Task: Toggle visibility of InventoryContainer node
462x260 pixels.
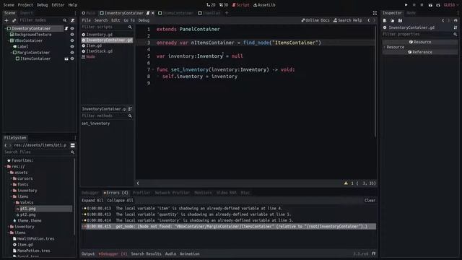Action: [72, 29]
